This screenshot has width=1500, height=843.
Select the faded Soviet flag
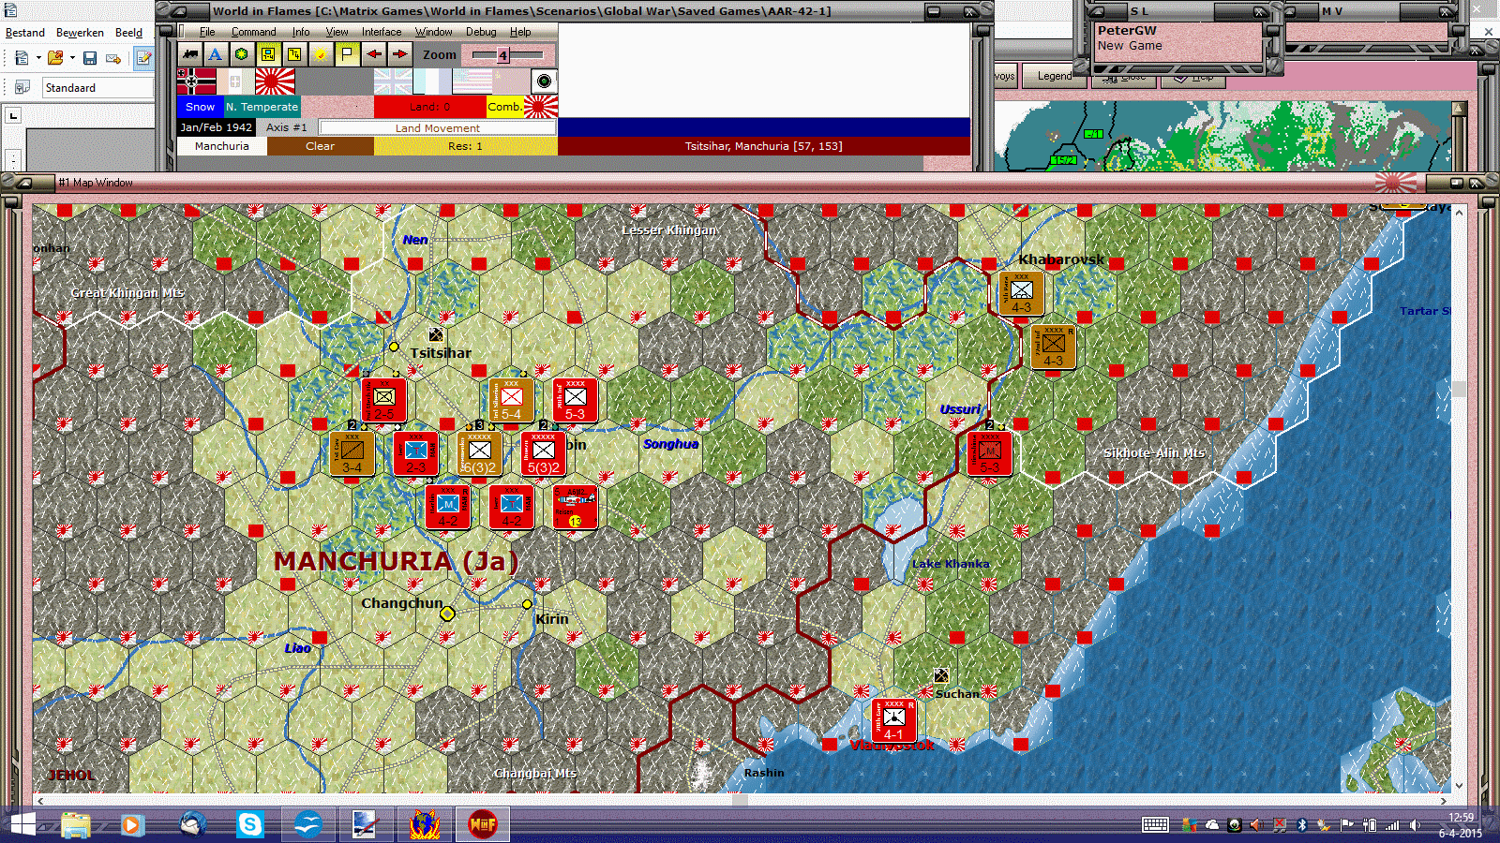point(511,81)
